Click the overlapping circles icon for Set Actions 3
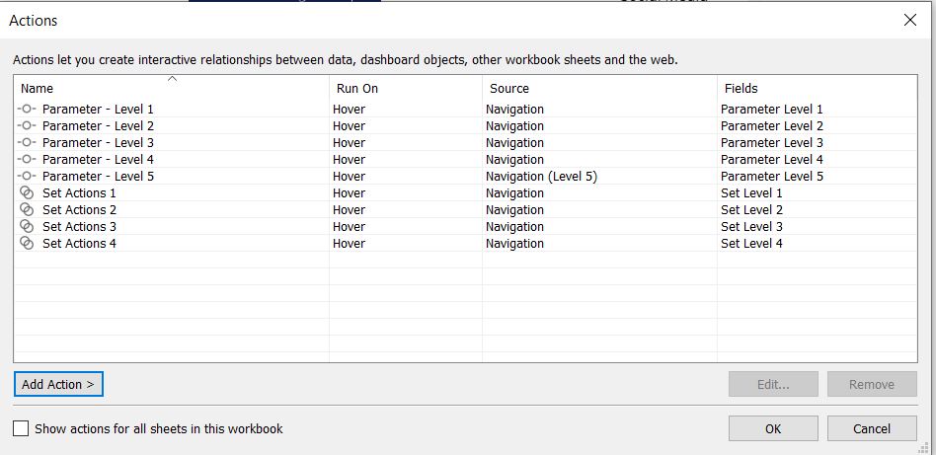Viewport: 936px width, 455px height. [27, 226]
